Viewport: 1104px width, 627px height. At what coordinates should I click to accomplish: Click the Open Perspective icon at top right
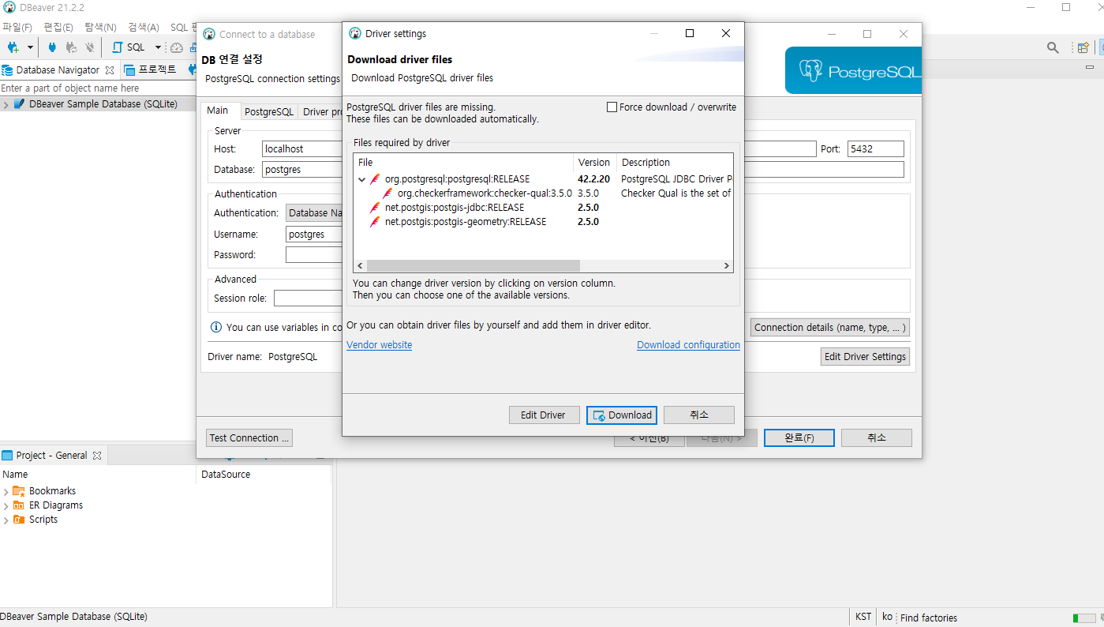click(x=1083, y=47)
